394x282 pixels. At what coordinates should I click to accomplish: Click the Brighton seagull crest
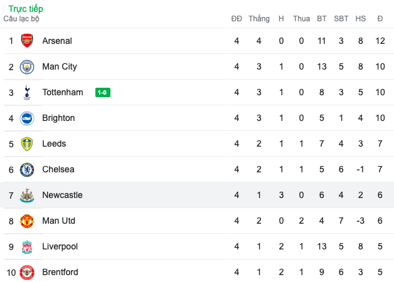(x=27, y=118)
